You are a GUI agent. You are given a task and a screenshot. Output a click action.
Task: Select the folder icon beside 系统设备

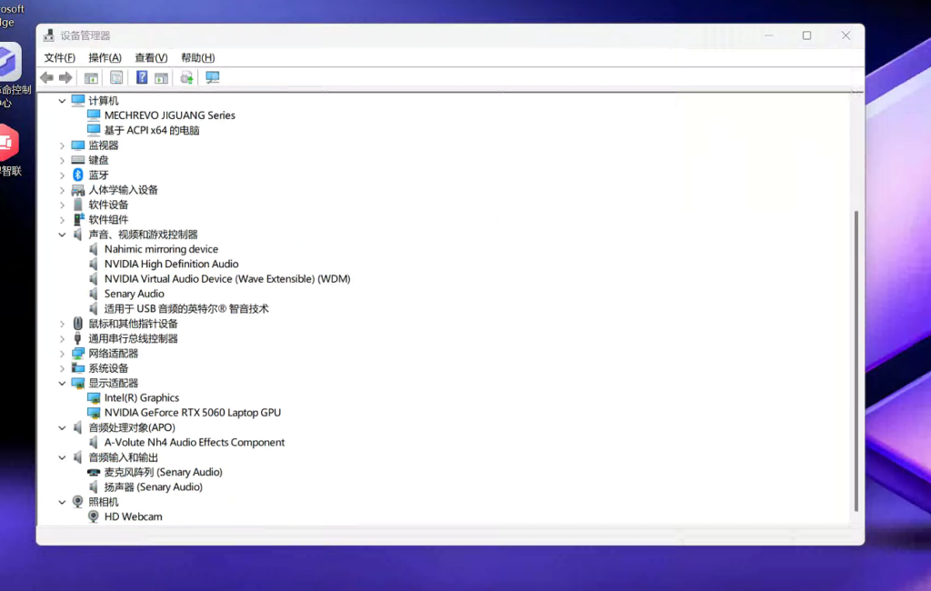(x=78, y=367)
